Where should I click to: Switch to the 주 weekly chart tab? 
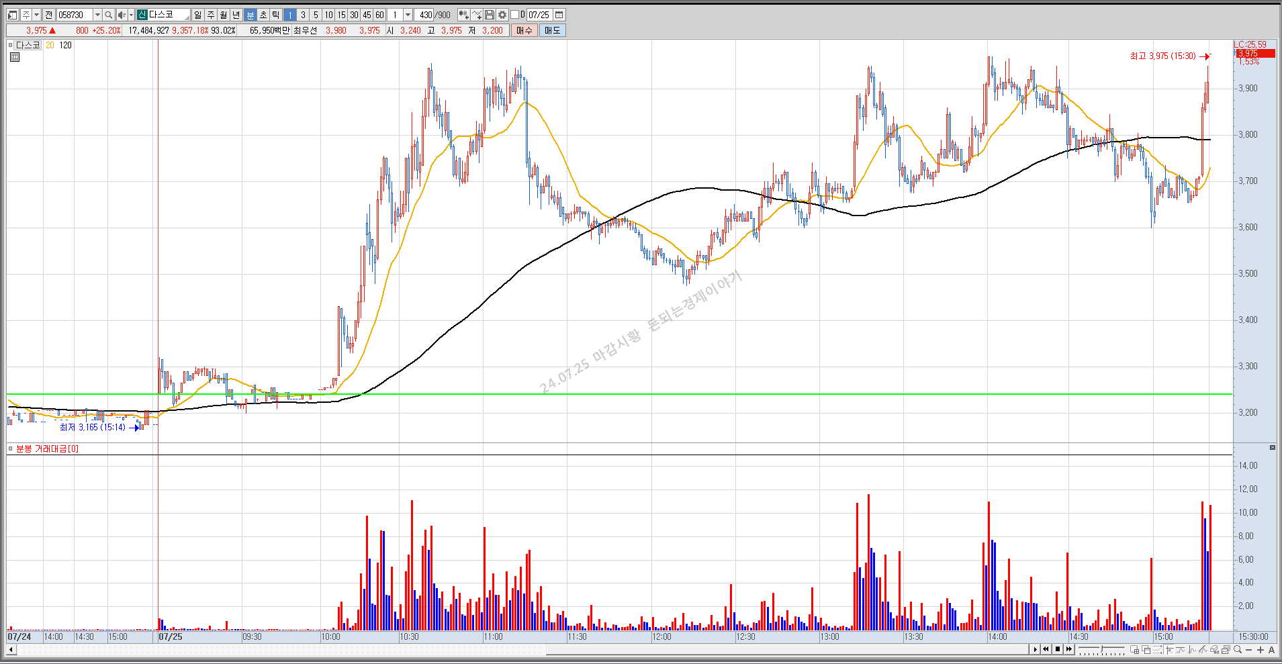tap(210, 15)
